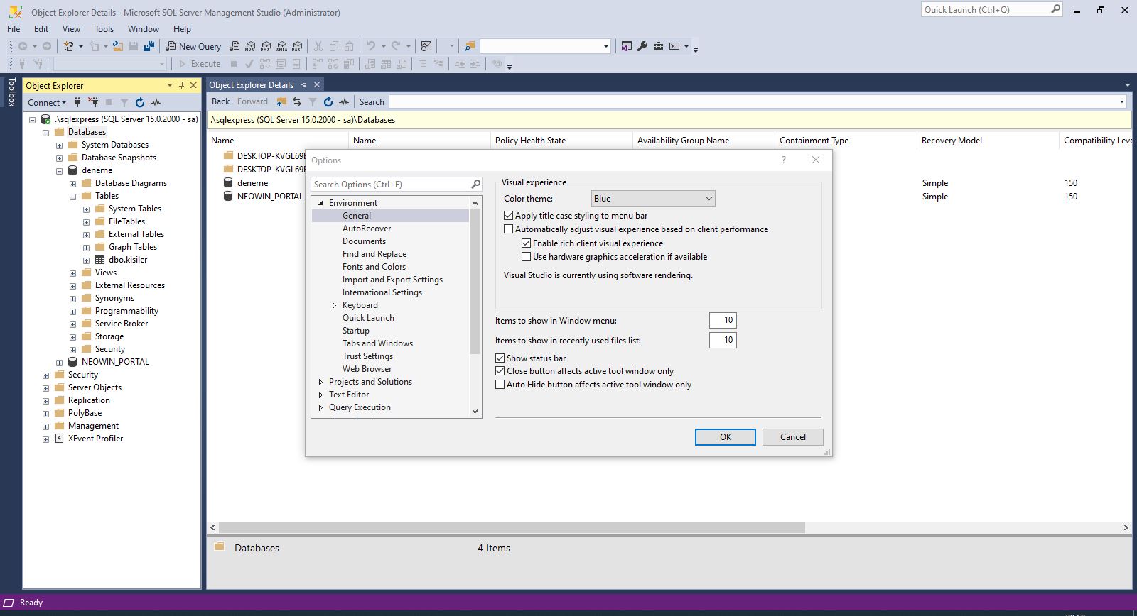Enable Auto Hide button affects active window
1137x616 pixels.
click(x=500, y=385)
